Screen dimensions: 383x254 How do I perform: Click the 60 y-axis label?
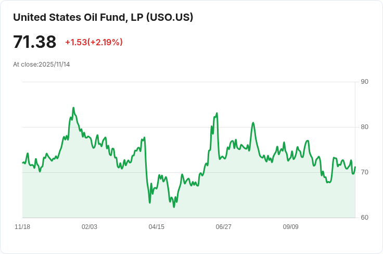click(x=364, y=218)
